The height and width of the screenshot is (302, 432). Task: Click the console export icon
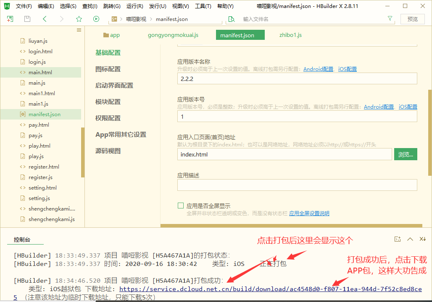coord(397,239)
